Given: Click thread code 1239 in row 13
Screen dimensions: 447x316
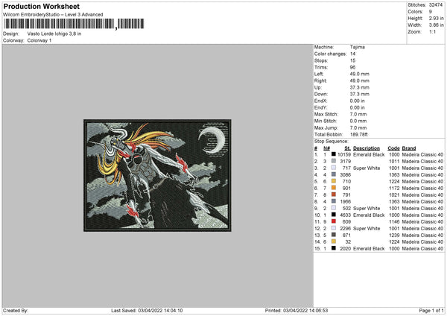Looking at the screenshot, I should click(394, 236).
